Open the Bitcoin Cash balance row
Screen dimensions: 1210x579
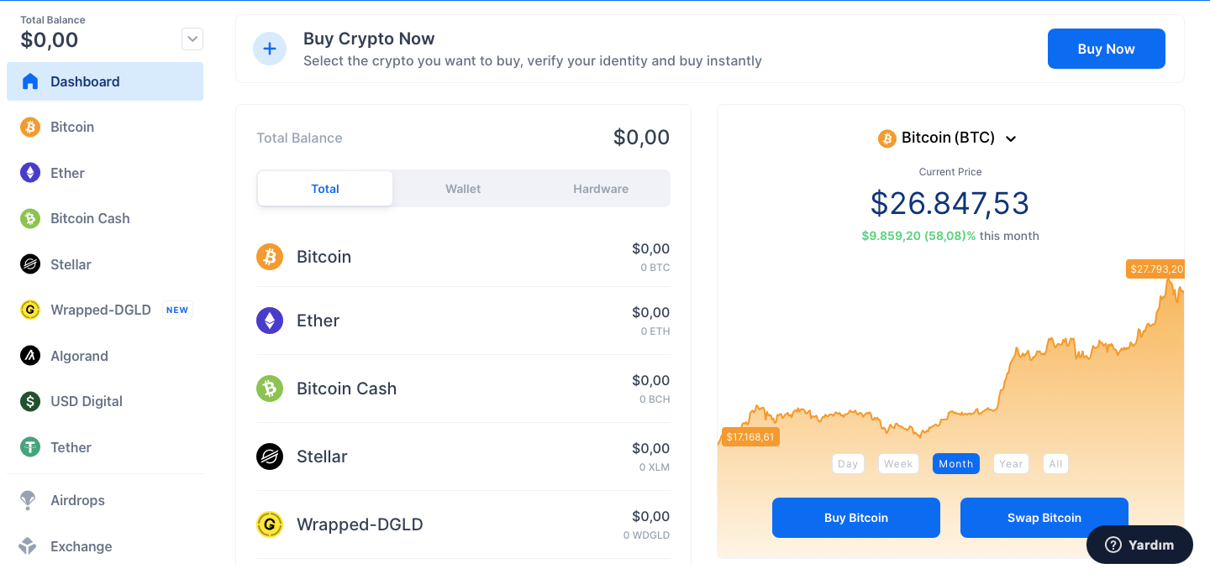pos(463,389)
